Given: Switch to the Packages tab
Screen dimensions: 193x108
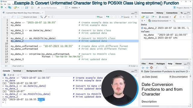Looking at the screenshot, I should click(x=160, y=64).
